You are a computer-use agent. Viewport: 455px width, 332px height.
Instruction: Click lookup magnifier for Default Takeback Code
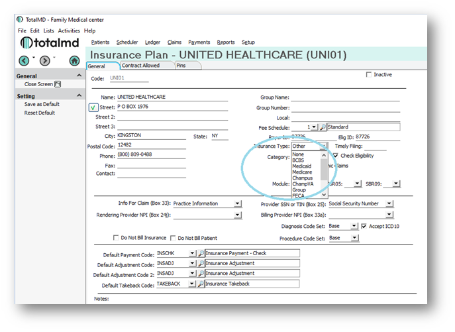[201, 284]
